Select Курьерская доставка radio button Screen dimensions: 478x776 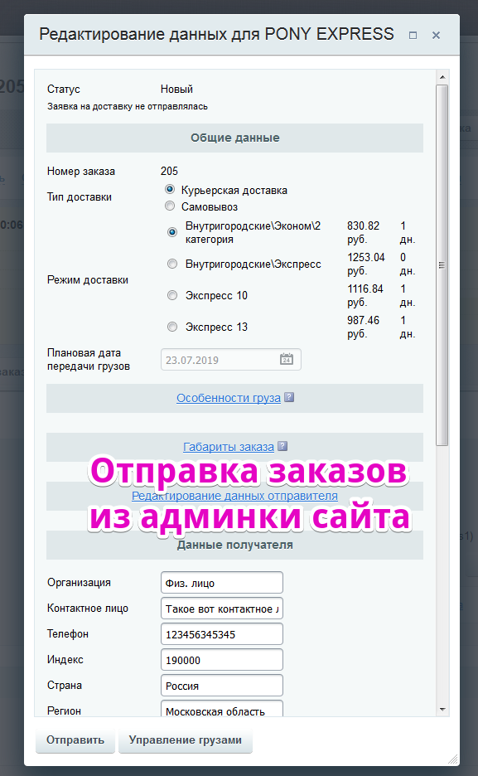point(170,189)
